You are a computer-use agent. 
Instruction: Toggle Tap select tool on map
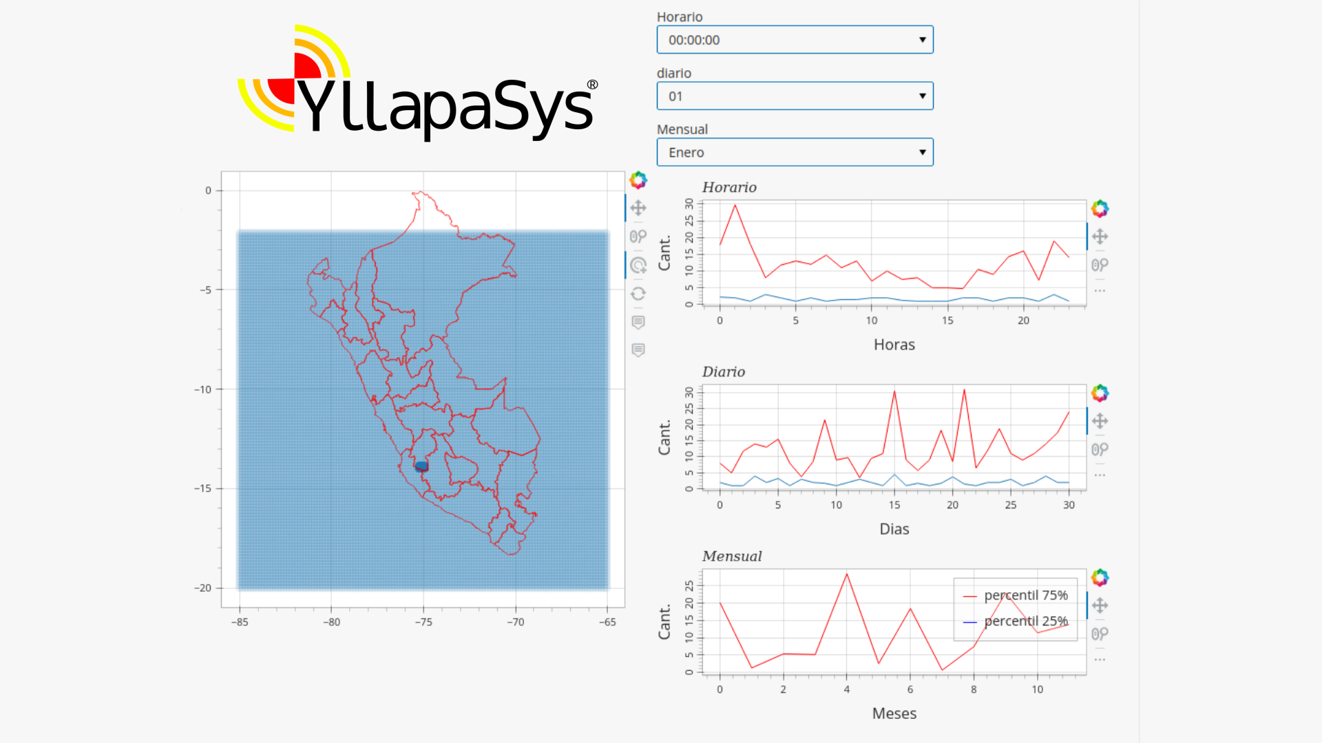point(638,265)
